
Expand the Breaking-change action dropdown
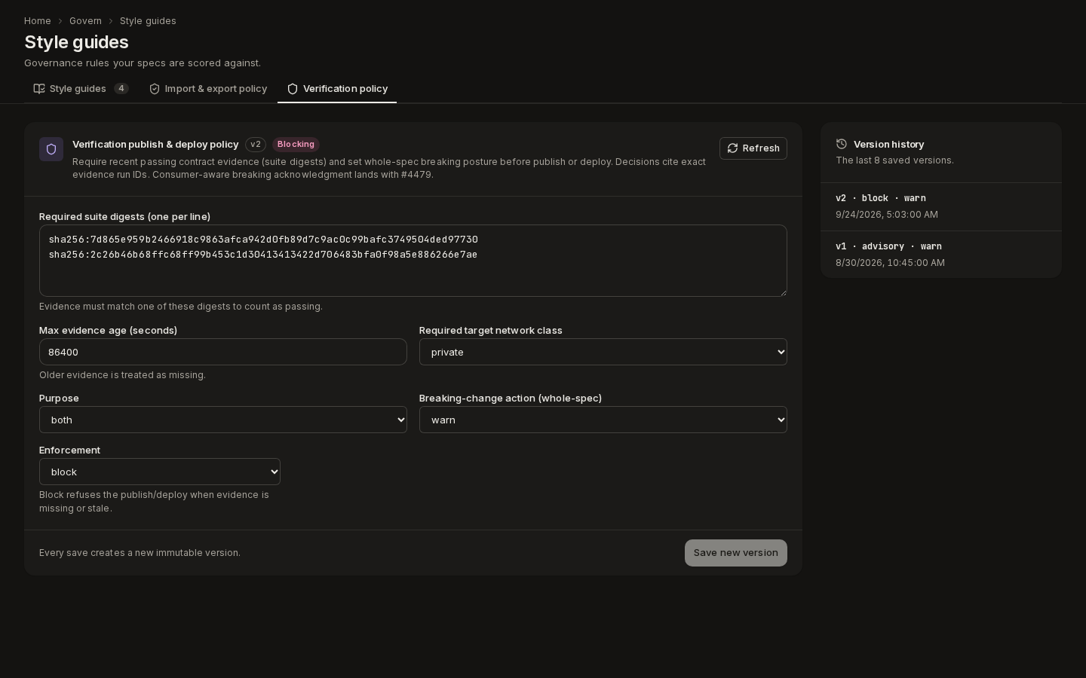coord(603,420)
